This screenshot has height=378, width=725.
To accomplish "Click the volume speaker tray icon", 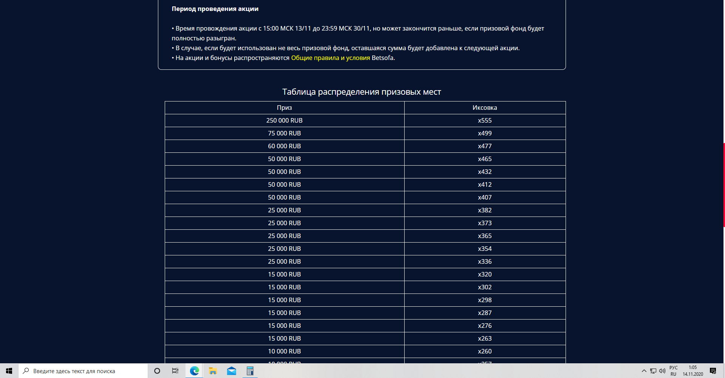I will [x=662, y=371].
